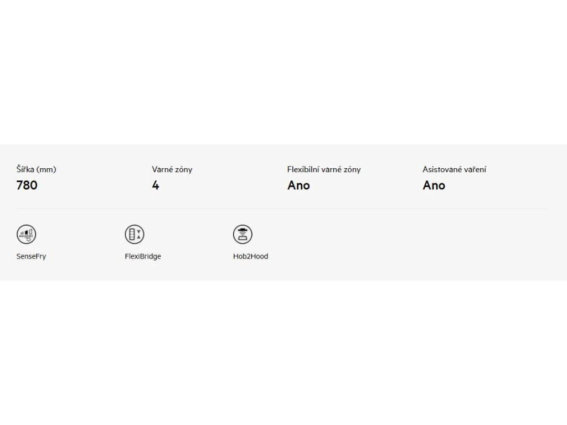Viewport: 567px width, 425px height.
Task: Click the FlexiBridge feature icon
Action: [x=135, y=234]
